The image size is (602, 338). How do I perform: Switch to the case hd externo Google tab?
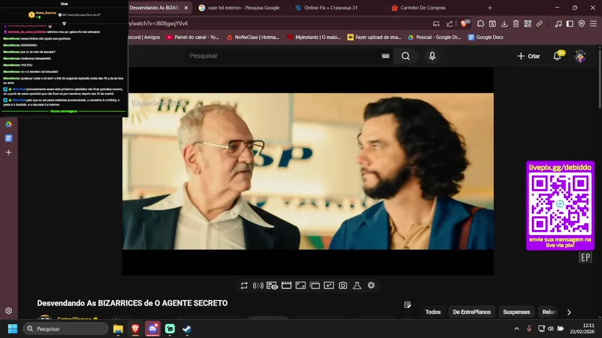[239, 8]
